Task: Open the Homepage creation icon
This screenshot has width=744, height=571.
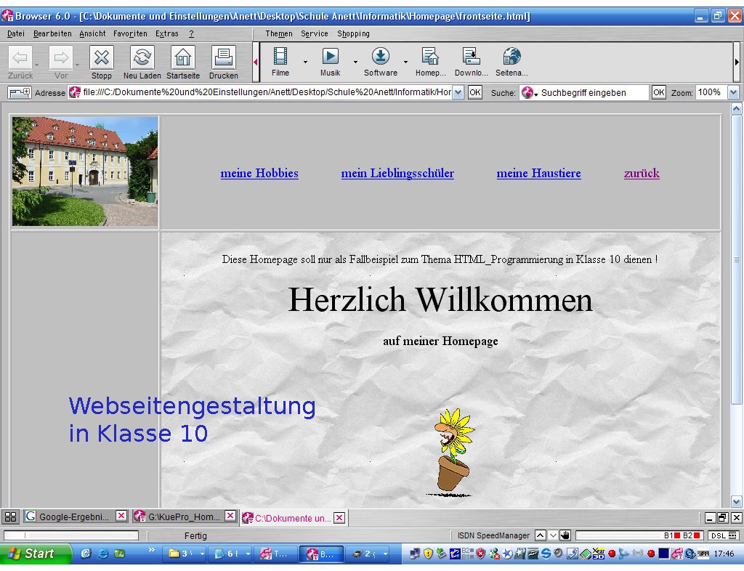Action: [430, 57]
